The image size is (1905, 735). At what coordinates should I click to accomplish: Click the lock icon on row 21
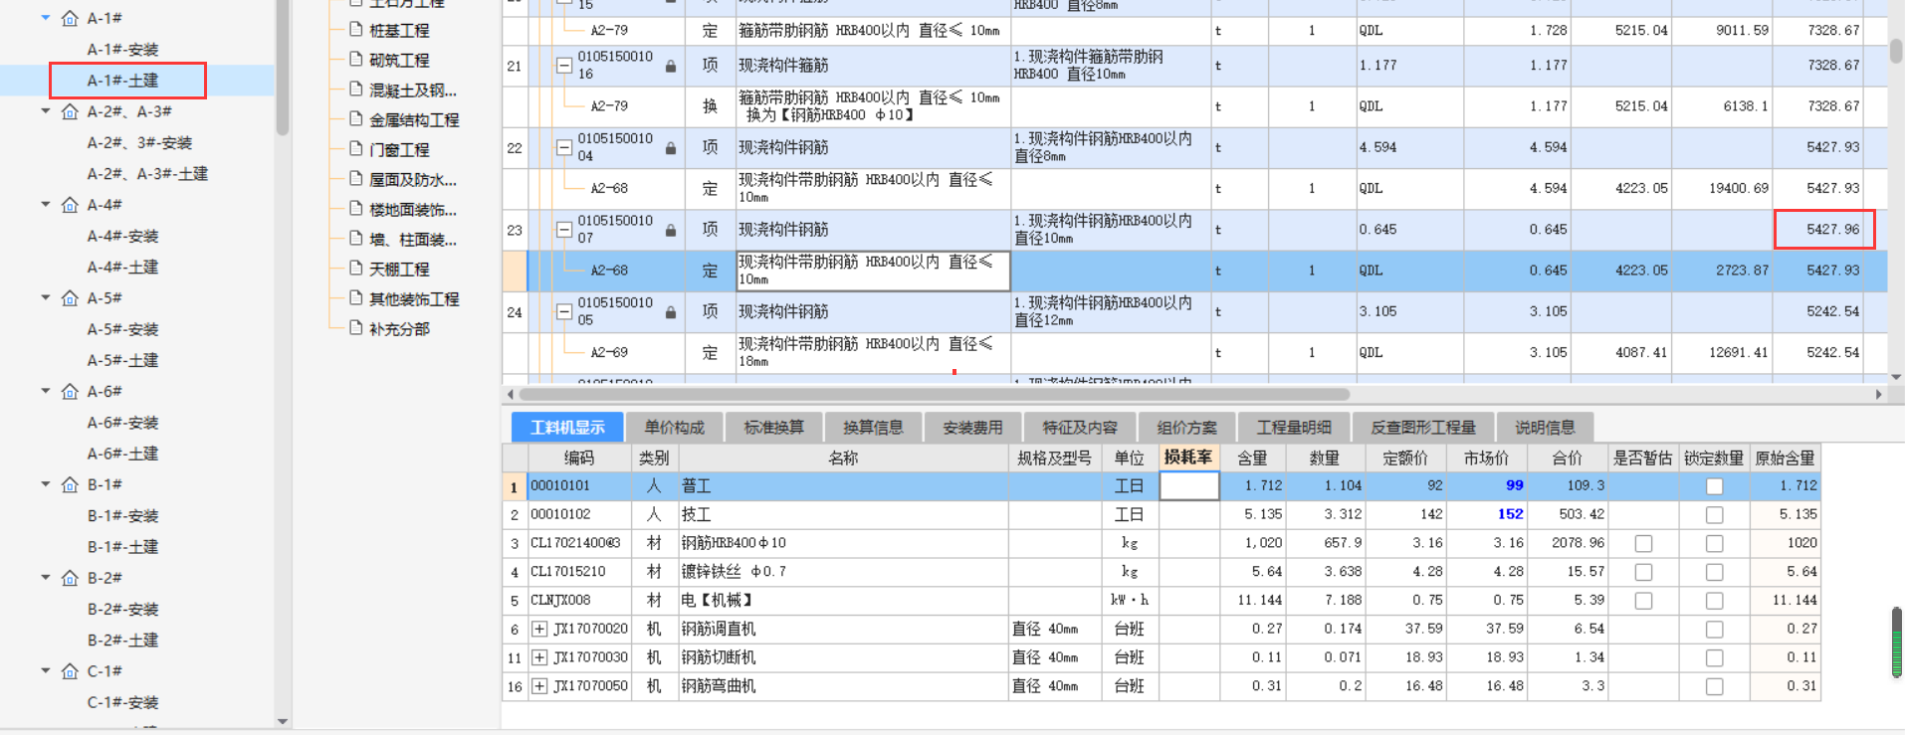(x=671, y=67)
